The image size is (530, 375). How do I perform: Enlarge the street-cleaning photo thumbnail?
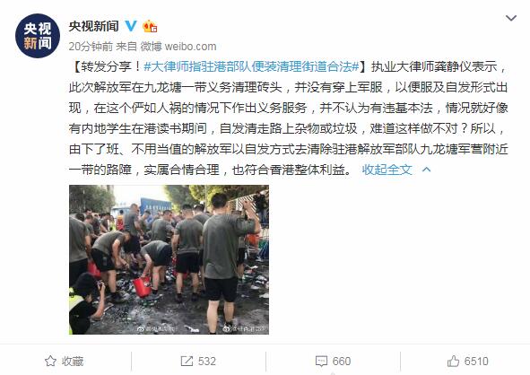[x=169, y=259]
